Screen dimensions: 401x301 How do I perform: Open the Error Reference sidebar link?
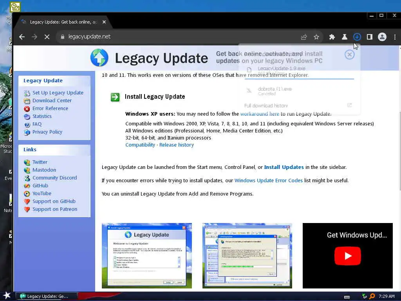(50, 109)
